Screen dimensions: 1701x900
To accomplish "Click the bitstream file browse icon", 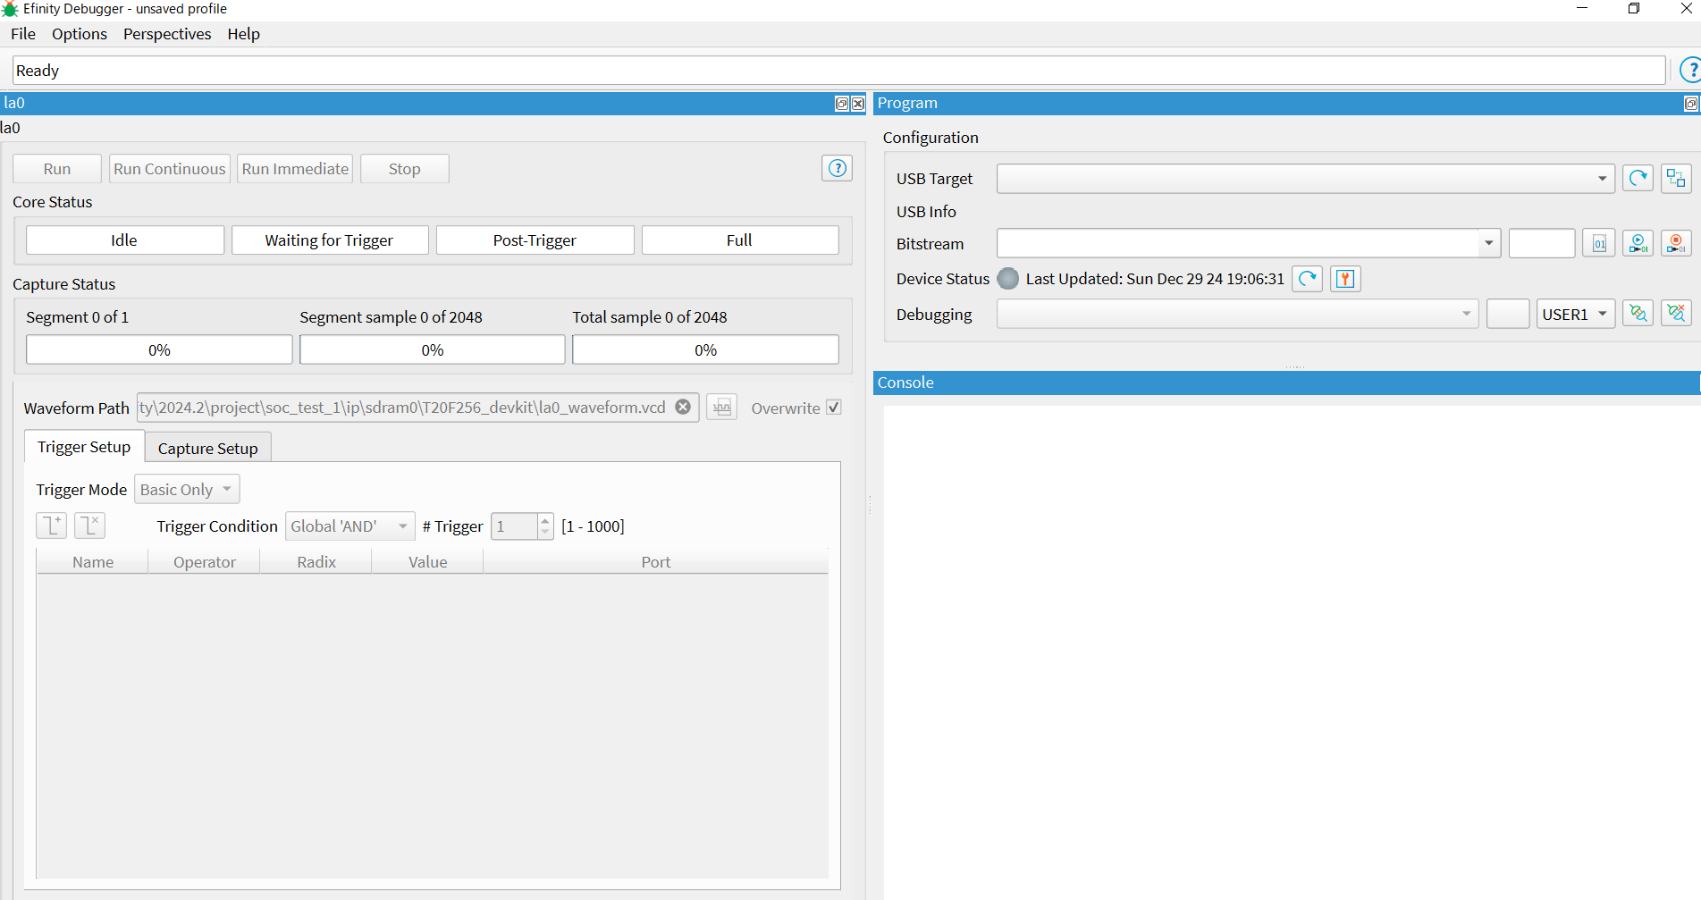I will click(1599, 243).
